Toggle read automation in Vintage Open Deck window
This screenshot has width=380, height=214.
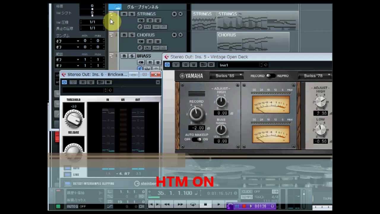pos(186,65)
